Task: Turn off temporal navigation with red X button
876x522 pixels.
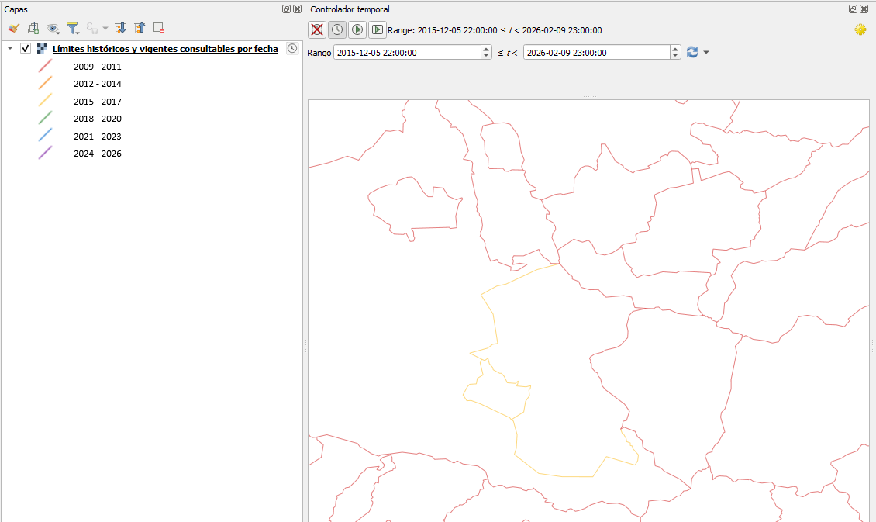Action: [317, 30]
